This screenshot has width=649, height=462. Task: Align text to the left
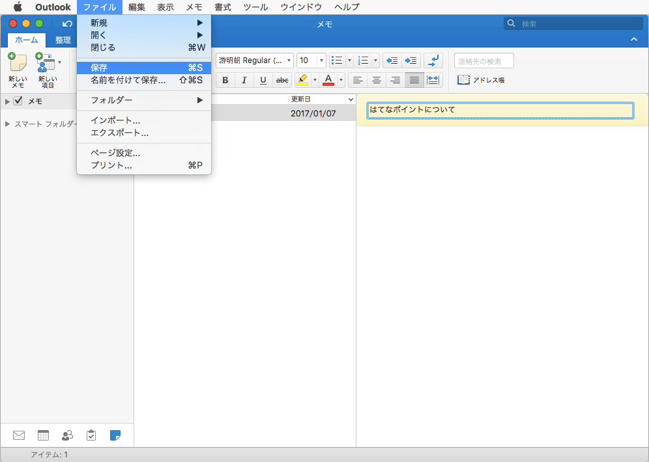click(x=358, y=80)
